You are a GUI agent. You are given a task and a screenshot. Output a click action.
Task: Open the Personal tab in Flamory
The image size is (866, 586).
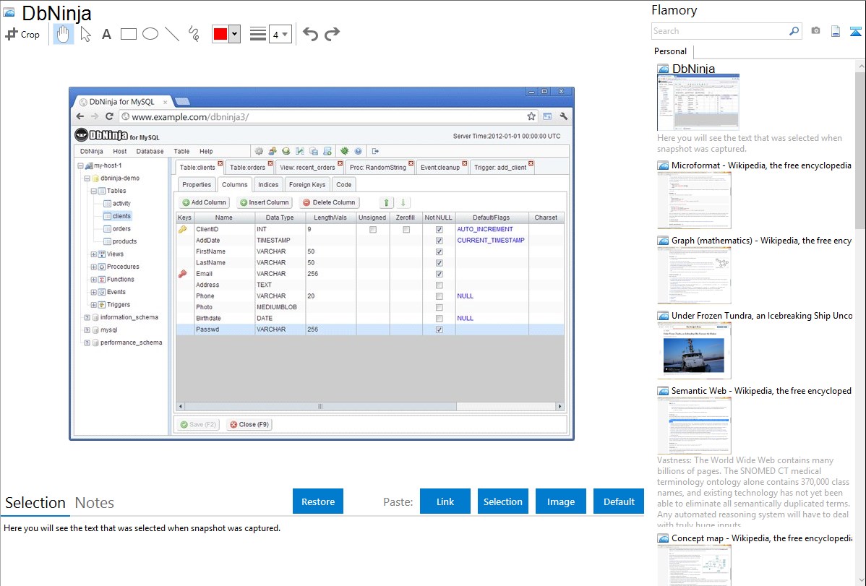tap(671, 51)
